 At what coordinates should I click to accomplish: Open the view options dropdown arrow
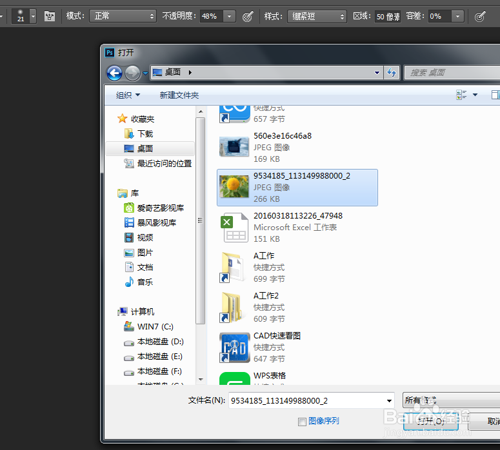coord(475,95)
